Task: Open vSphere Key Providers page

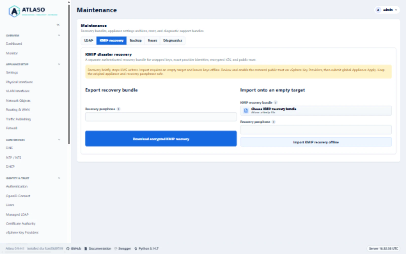Action: (22, 232)
